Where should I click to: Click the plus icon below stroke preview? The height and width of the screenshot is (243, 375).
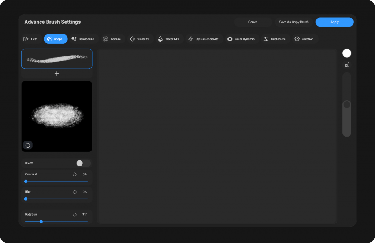(x=57, y=74)
